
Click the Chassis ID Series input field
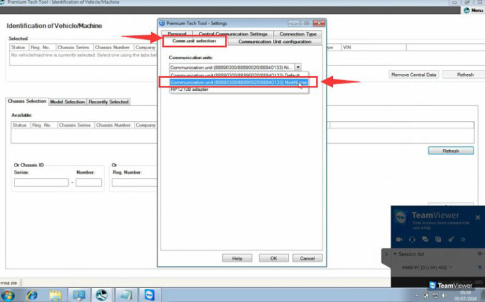coord(41,183)
